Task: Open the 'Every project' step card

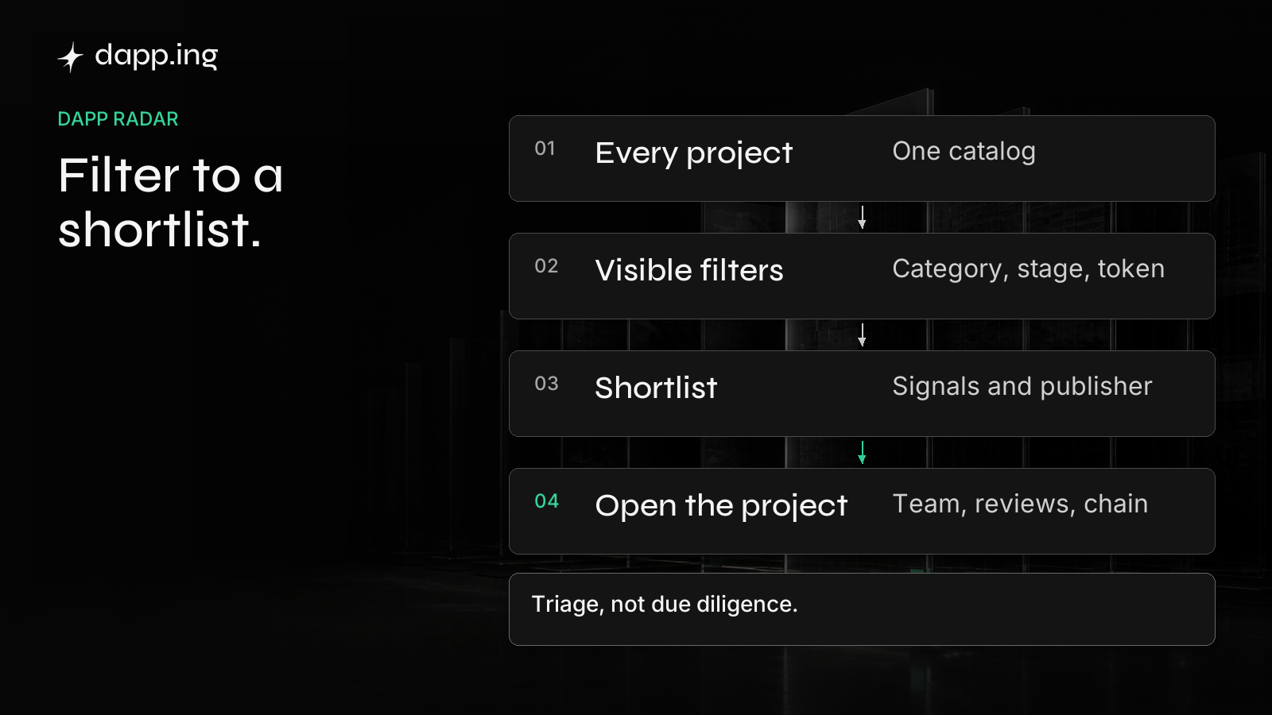Action: tap(862, 158)
